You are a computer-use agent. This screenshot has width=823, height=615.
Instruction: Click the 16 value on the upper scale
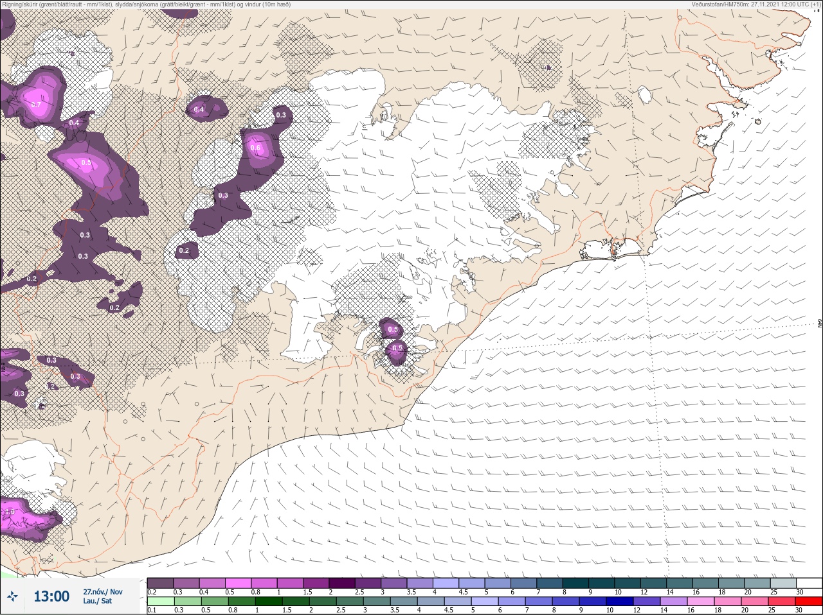[x=696, y=592]
